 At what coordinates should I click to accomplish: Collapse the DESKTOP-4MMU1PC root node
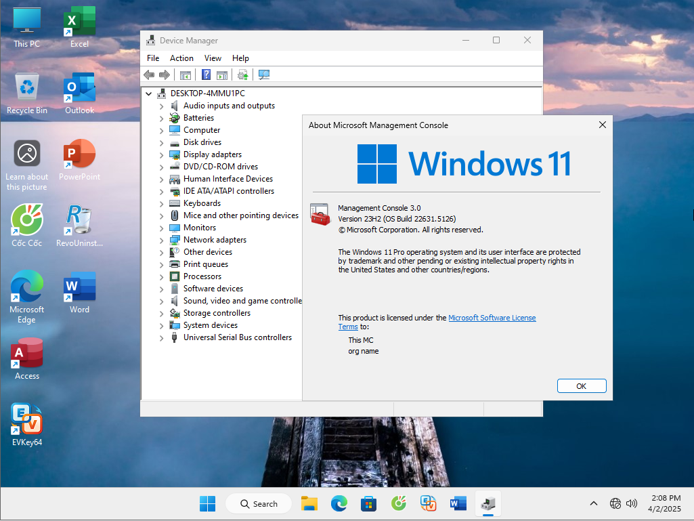[x=149, y=93]
